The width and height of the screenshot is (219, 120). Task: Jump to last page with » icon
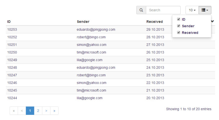point(54,111)
